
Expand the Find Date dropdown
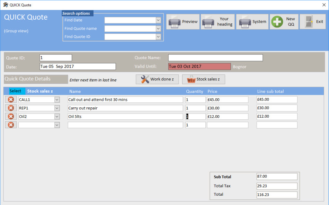(158, 20)
